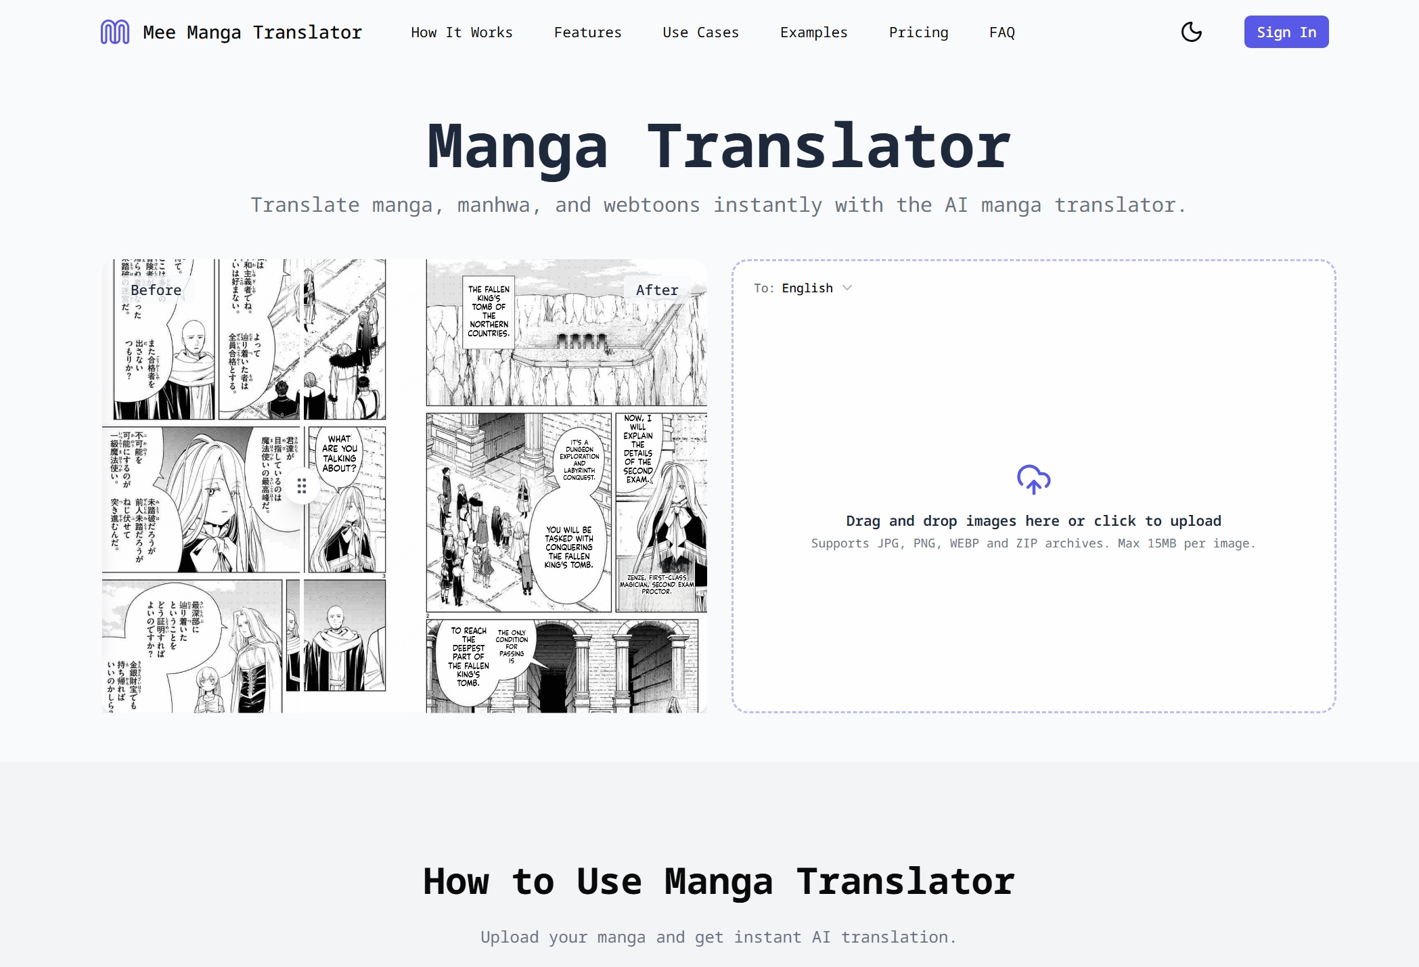The image size is (1419, 967).
Task: Click the Mee Manga Translator brand text
Action: [x=252, y=32]
